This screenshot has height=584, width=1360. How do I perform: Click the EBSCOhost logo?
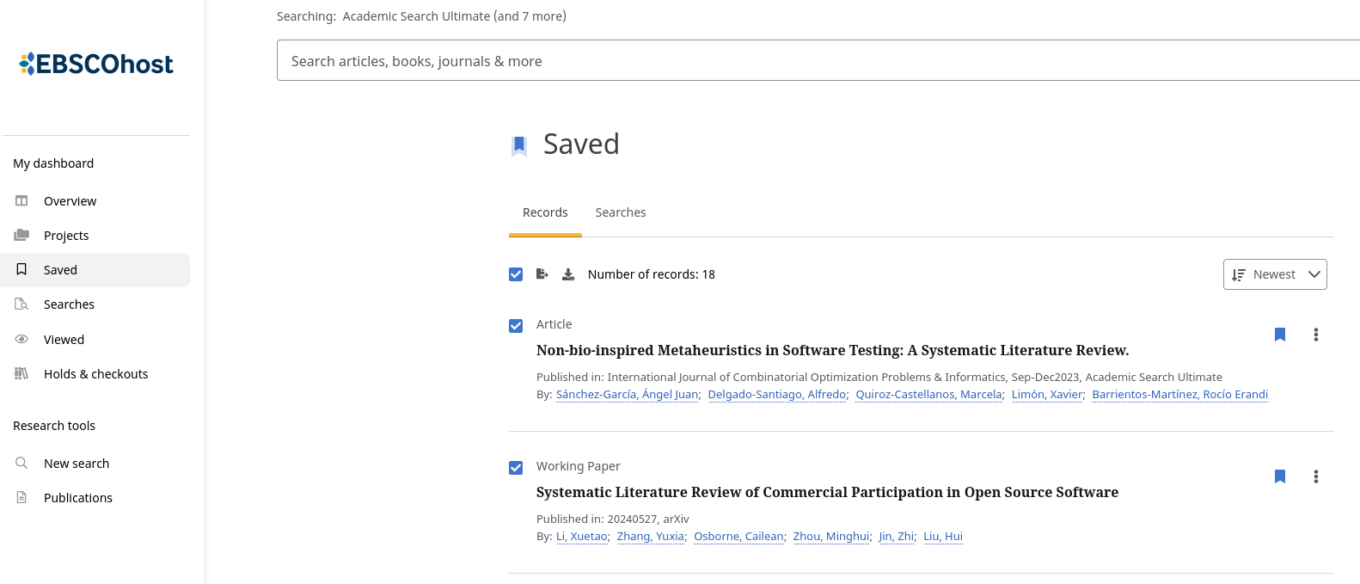click(x=96, y=64)
